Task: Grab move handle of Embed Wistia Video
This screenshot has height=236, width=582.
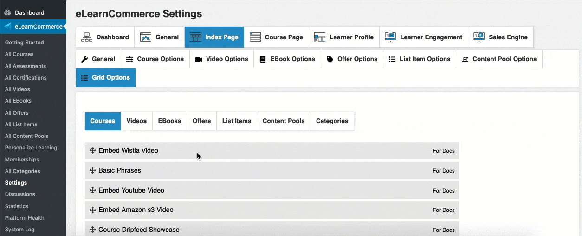Action: click(x=93, y=150)
